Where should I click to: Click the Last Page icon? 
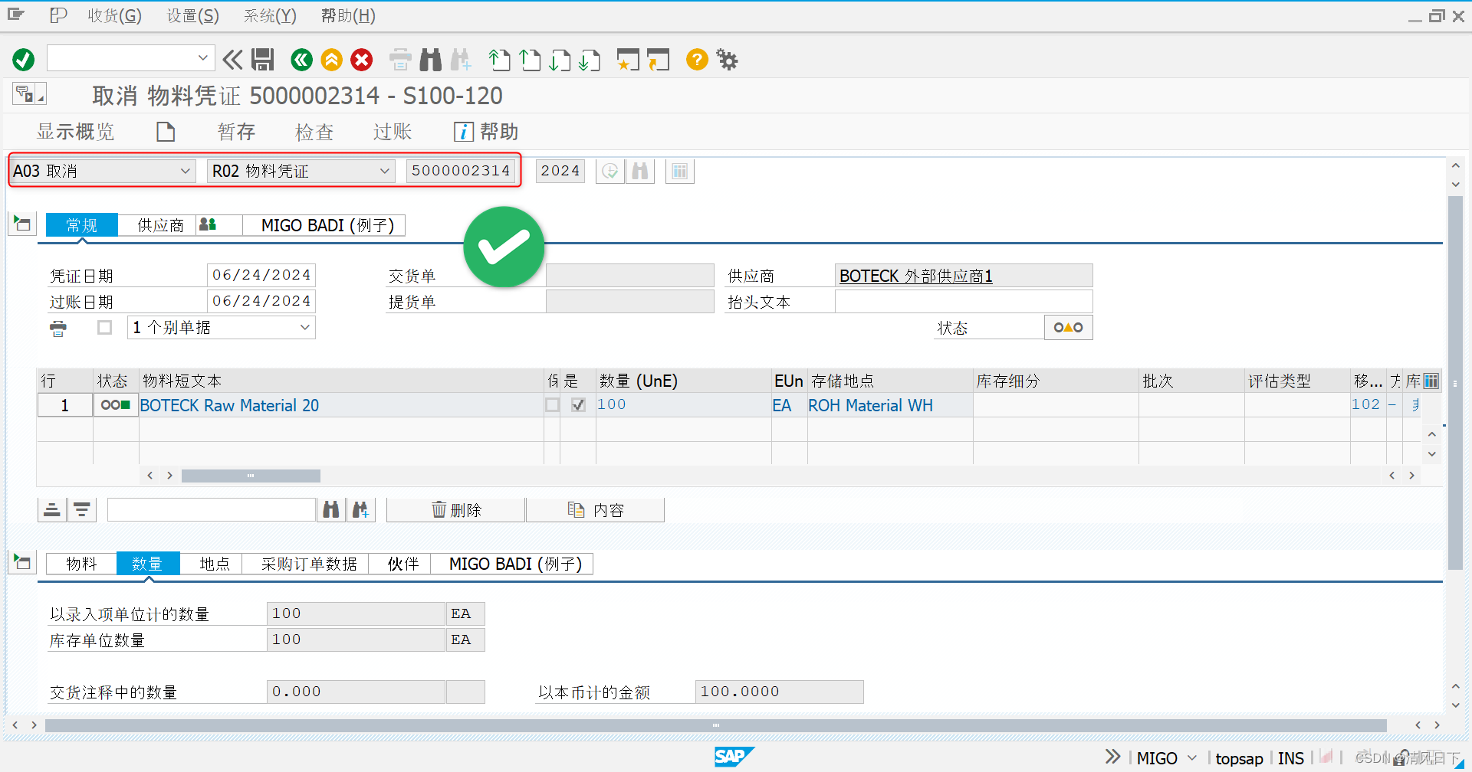590,59
